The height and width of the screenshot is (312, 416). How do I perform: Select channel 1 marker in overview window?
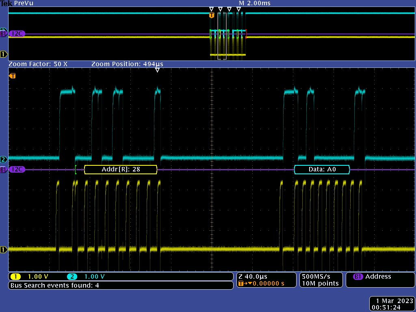point(3,54)
